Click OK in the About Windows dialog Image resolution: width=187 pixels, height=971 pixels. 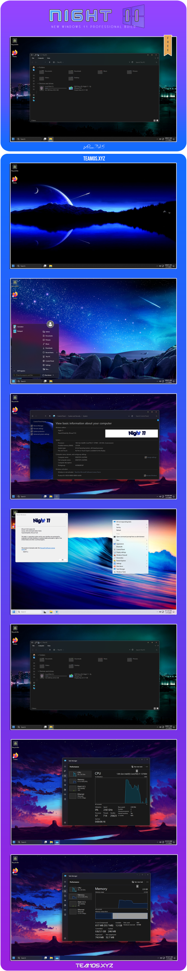point(62,560)
